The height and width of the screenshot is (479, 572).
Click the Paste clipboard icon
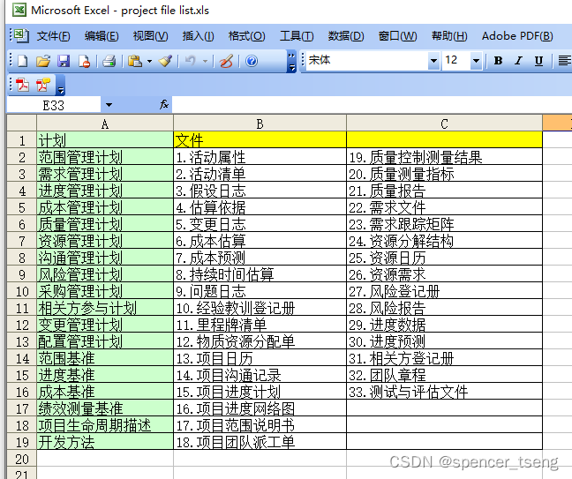tap(135, 61)
